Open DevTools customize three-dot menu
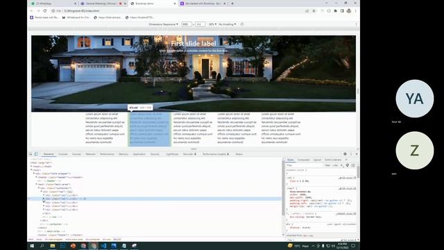 coord(351,154)
